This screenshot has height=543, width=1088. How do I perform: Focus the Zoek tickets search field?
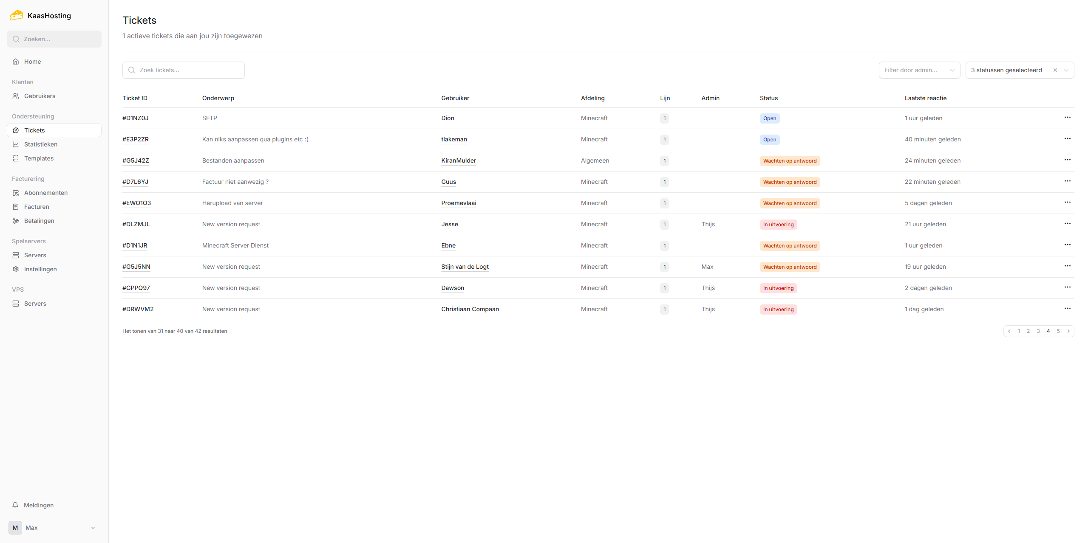184,70
